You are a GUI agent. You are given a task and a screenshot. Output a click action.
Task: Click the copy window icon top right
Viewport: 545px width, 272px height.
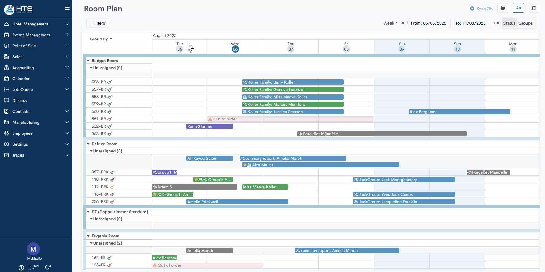pos(534,8)
